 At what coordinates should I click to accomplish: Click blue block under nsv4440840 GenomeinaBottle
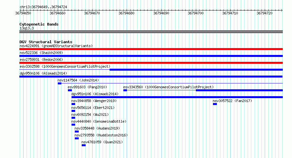click(73, 125)
